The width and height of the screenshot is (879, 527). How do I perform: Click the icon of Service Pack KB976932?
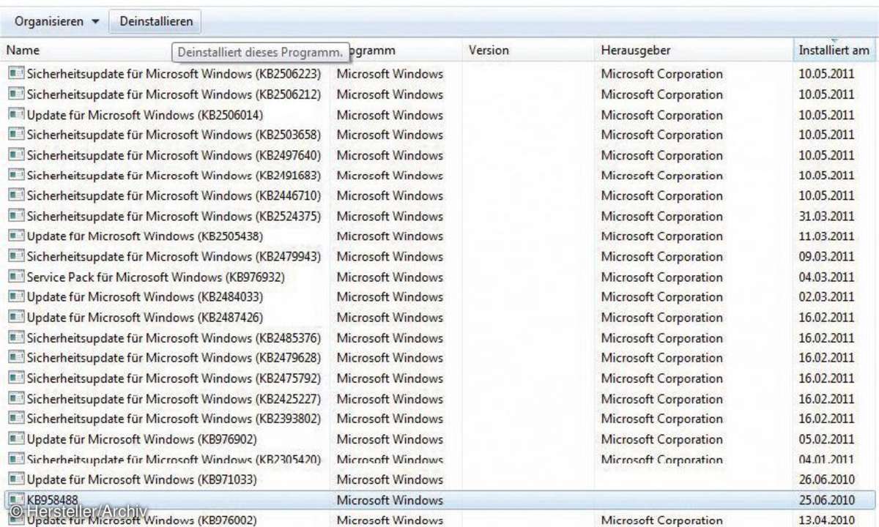(16, 277)
